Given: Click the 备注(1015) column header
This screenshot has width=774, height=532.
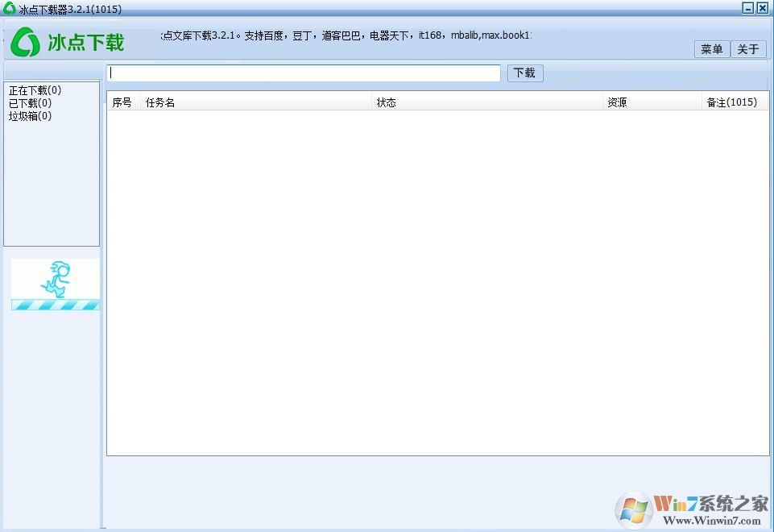Looking at the screenshot, I should [733, 102].
